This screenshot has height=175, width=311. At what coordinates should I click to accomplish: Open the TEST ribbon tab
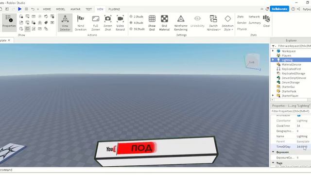tap(88, 9)
